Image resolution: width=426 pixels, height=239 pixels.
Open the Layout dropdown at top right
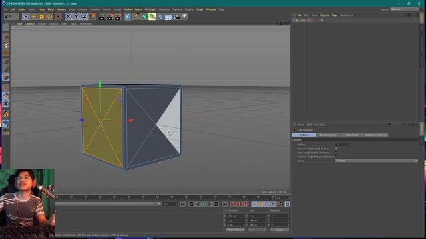point(405,9)
